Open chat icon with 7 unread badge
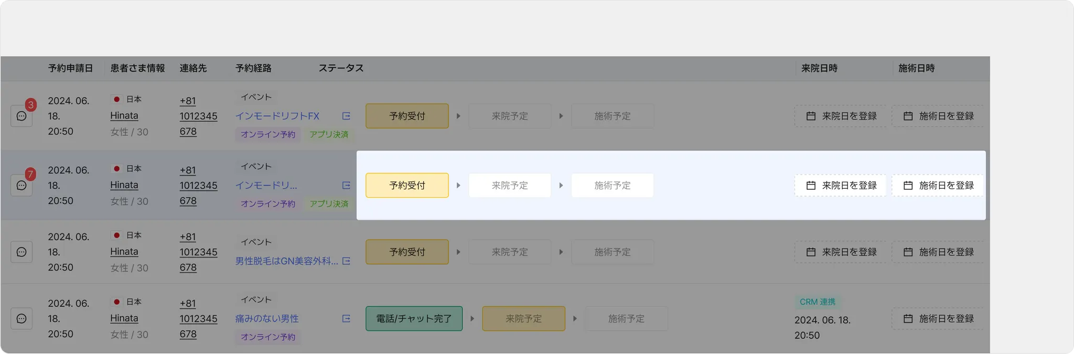Viewport: 1074px width, 354px height. pyautogui.click(x=22, y=185)
